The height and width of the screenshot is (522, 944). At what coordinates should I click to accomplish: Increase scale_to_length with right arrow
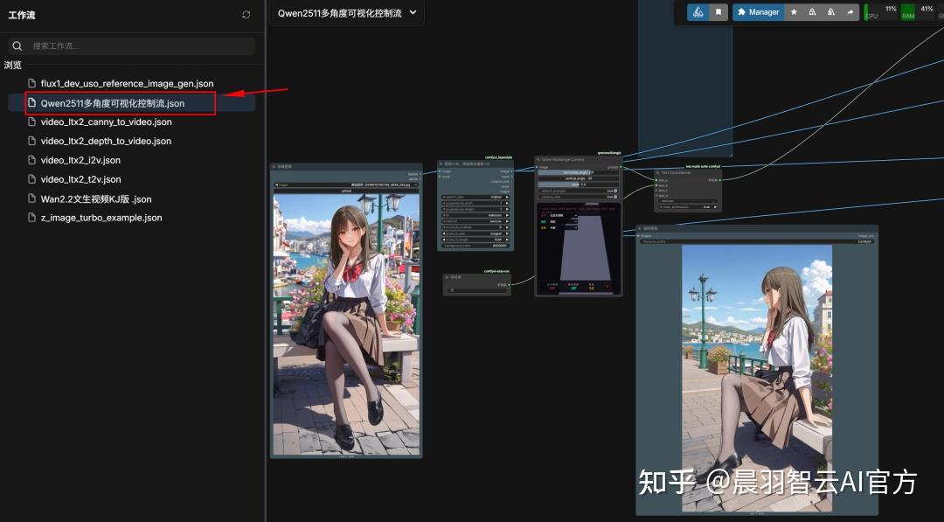pos(508,240)
